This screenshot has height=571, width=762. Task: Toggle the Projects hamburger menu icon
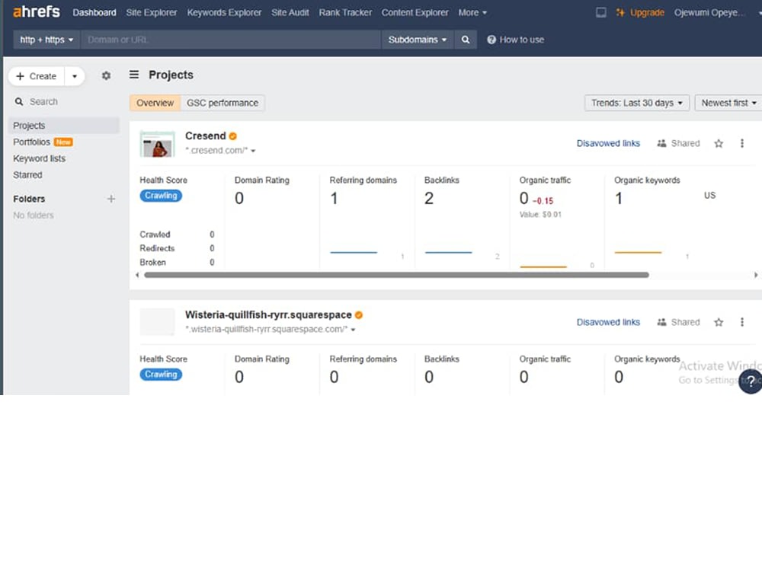coord(134,75)
